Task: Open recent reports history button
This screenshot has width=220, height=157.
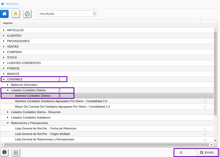Action: tap(27, 14)
